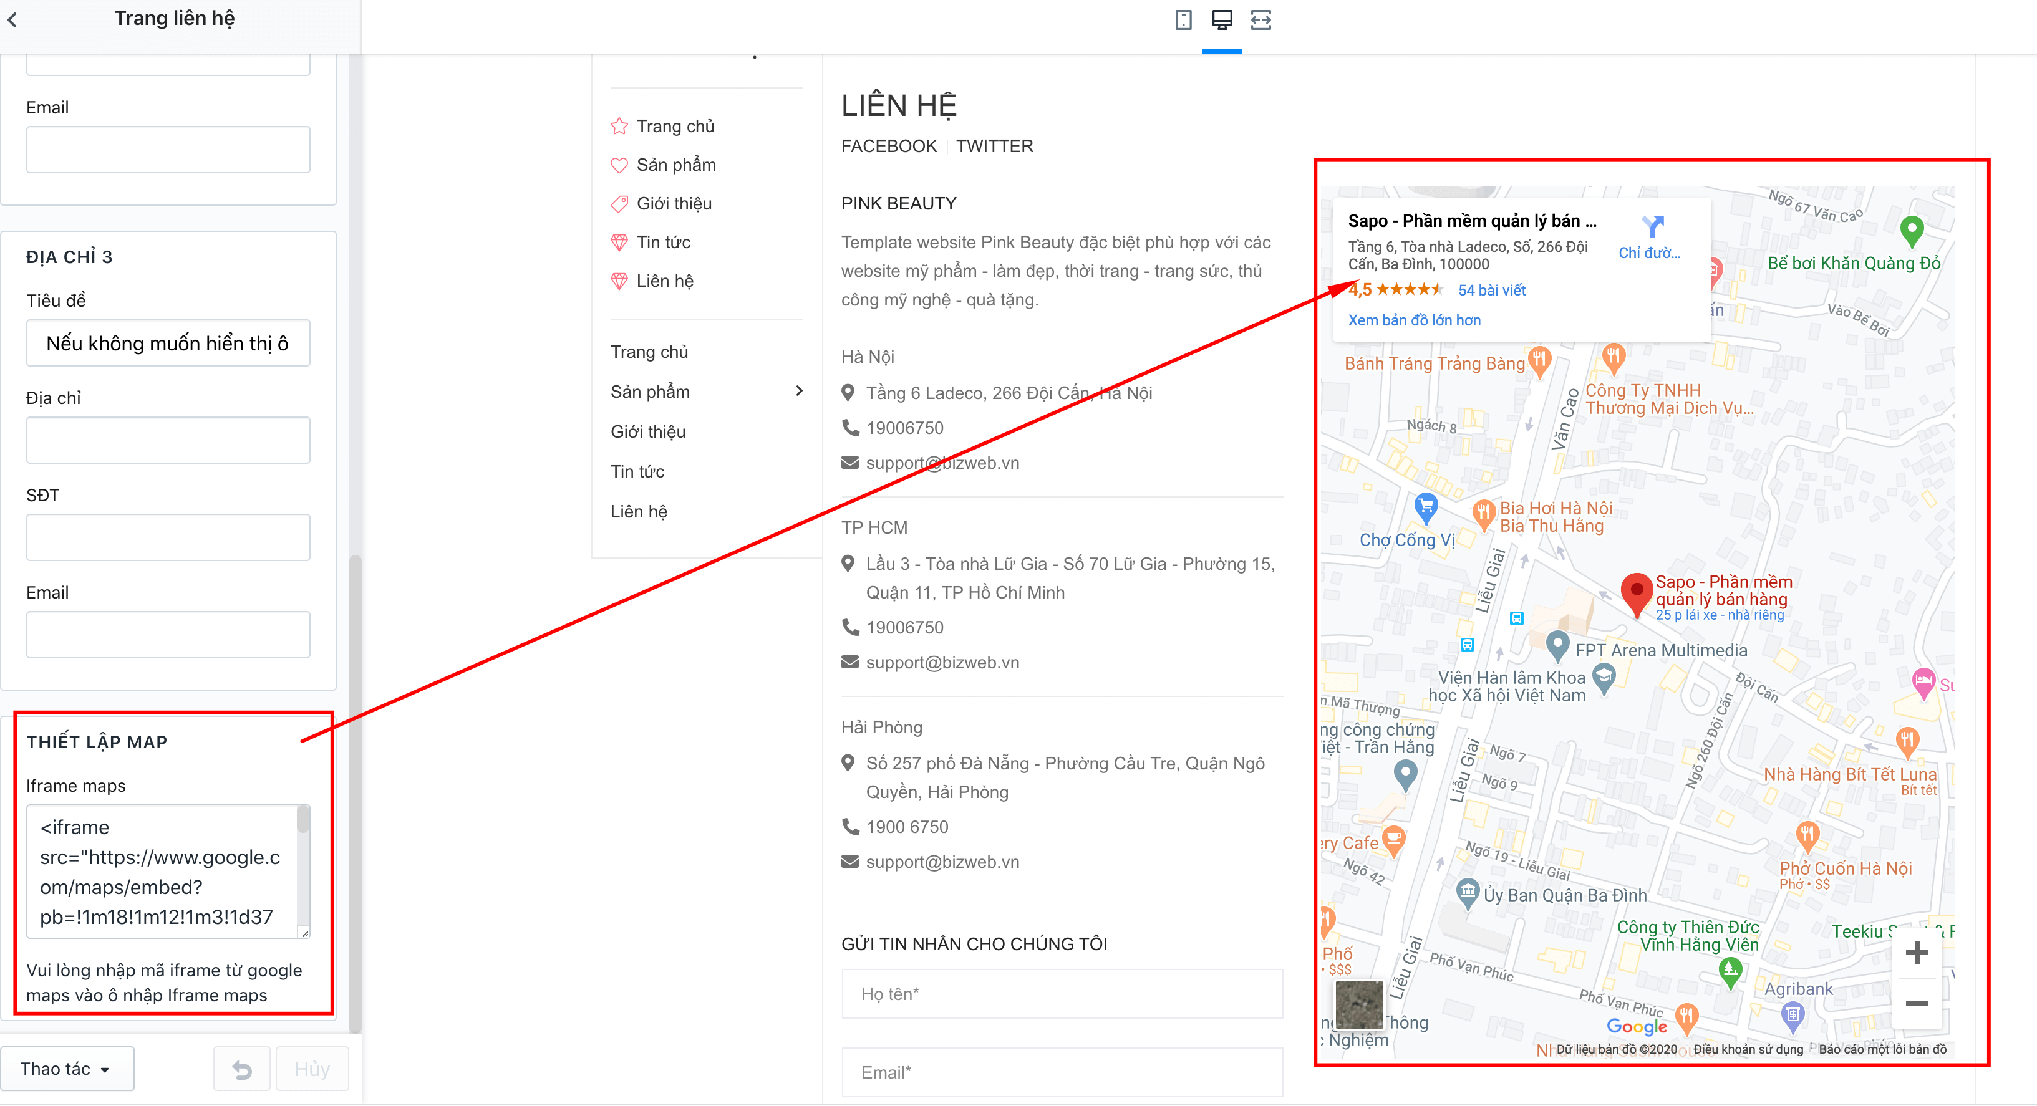Open the 54 bài viết reviews link
The image size is (2037, 1106).
pos(1491,290)
